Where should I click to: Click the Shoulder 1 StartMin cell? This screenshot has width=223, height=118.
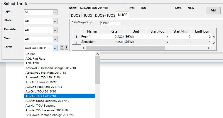tap(180, 42)
